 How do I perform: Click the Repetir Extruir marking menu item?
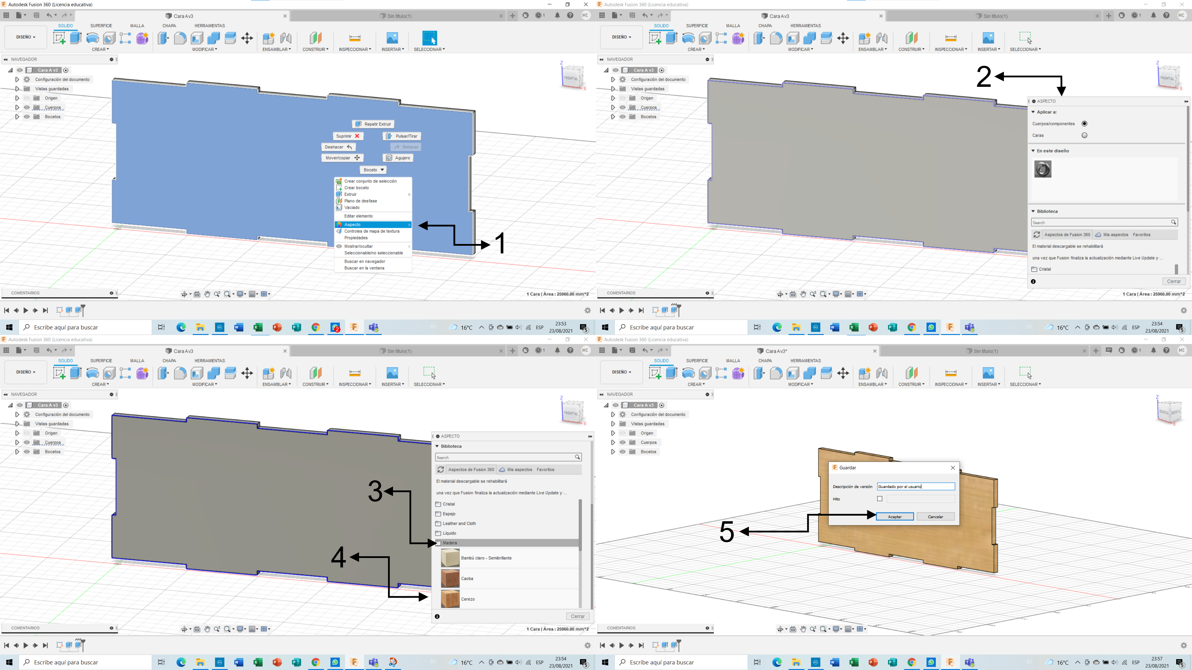pyautogui.click(x=373, y=124)
